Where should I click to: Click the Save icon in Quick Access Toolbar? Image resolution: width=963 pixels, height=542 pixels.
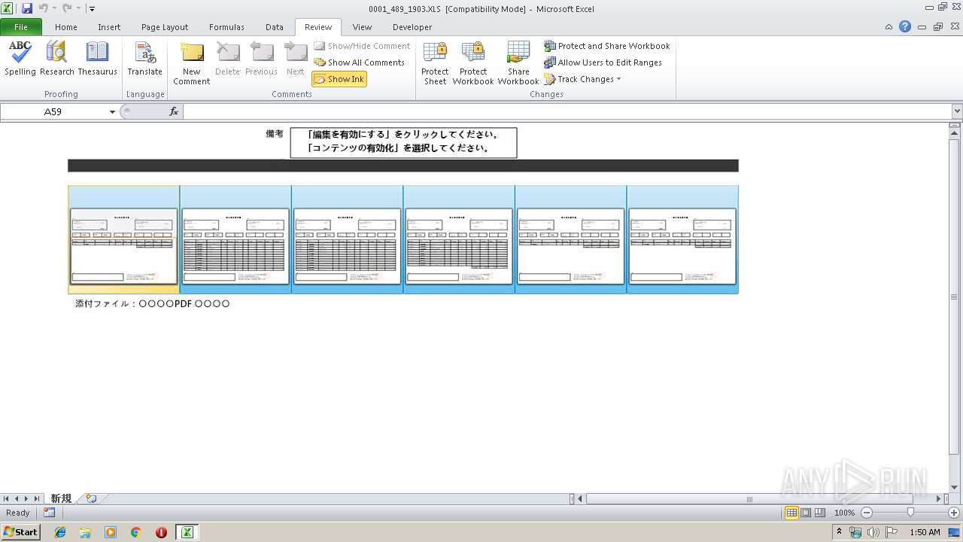(x=27, y=8)
